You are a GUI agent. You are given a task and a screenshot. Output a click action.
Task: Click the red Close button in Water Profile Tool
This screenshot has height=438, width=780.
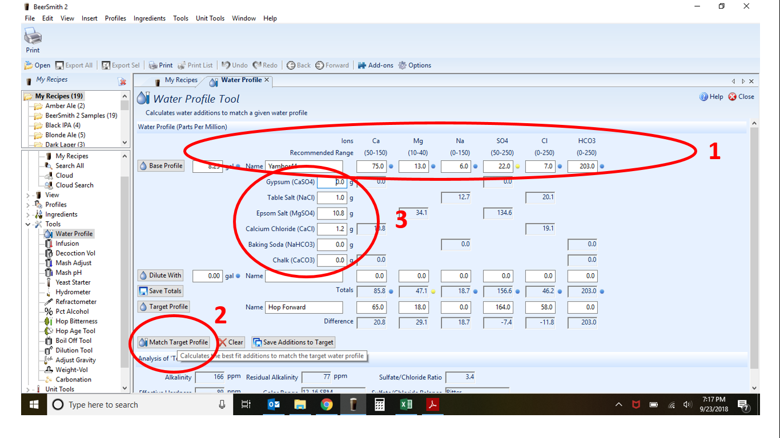741,97
